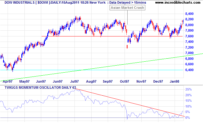
Task: Click the Aug97 date axis label
Action: 91,81
